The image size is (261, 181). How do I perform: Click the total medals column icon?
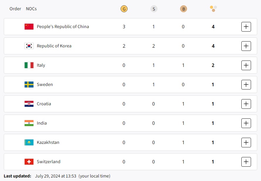[213, 9]
